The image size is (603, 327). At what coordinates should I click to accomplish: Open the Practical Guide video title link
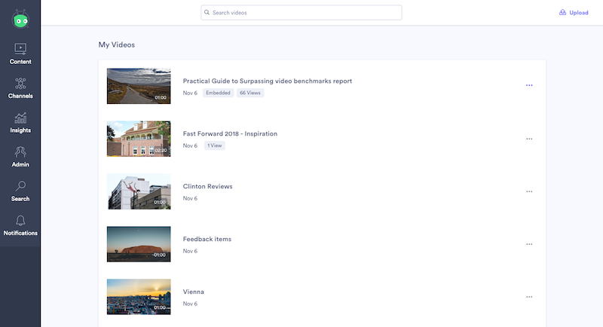(268, 81)
